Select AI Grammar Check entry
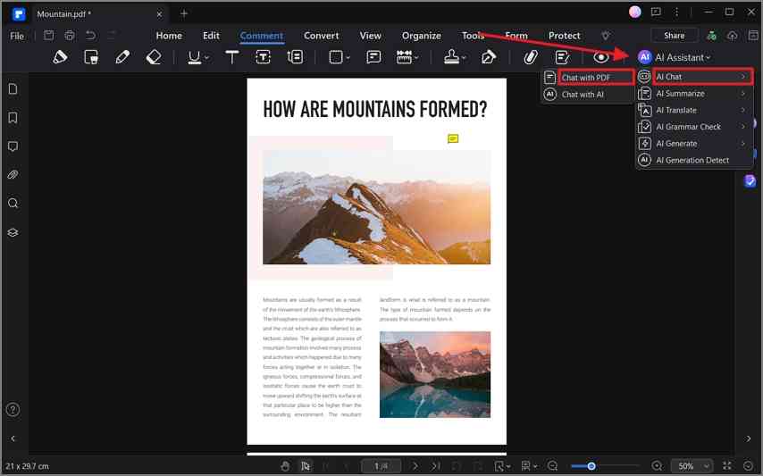This screenshot has height=476, width=763. click(694, 127)
